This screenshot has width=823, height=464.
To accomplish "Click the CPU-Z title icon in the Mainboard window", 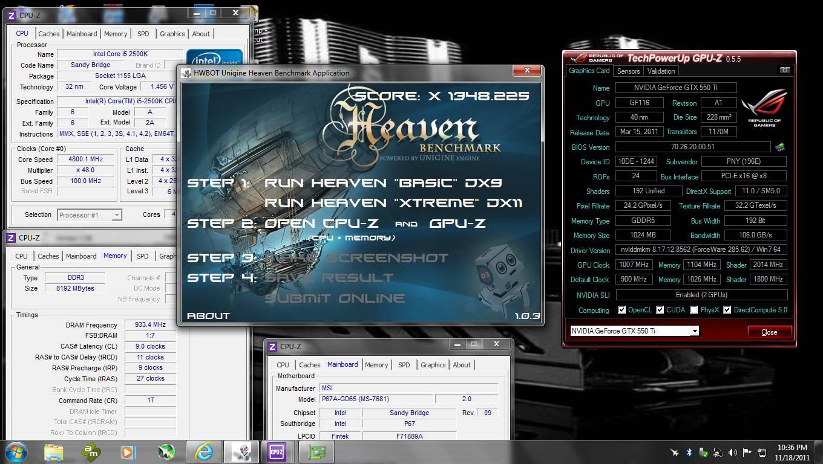I will [x=274, y=346].
